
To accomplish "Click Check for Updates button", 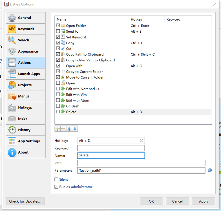I will [25, 201].
